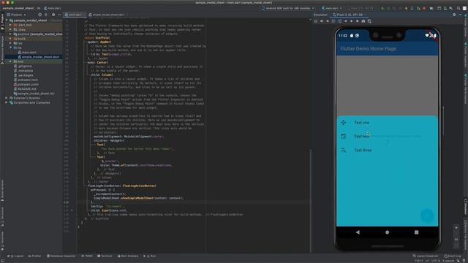
Task: Toggle the Project side tab on left edge
Action: 2,23
